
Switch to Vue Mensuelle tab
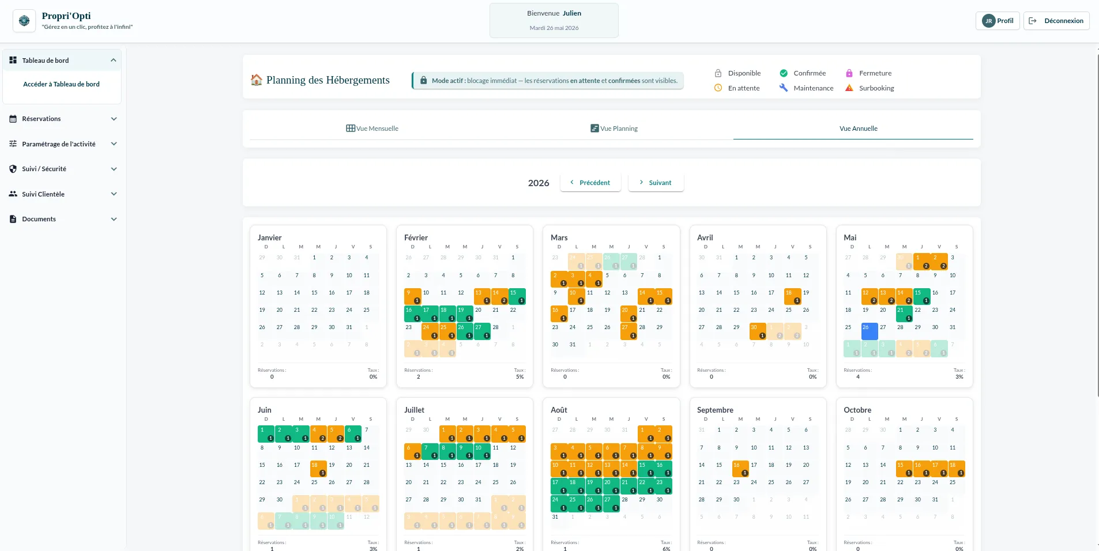(x=372, y=129)
